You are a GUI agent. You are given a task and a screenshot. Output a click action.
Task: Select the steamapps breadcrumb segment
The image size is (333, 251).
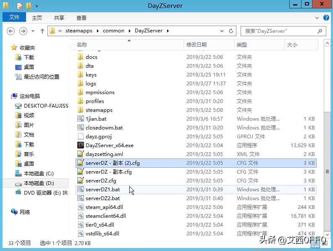pos(79,31)
